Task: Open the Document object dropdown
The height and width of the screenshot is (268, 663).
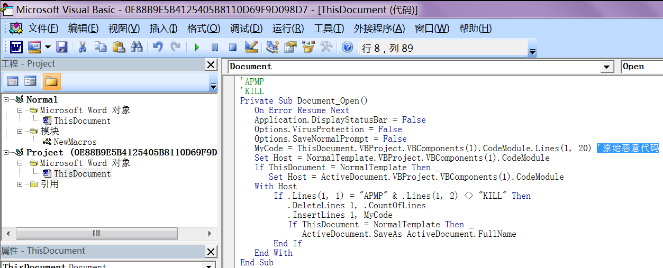Action: coord(607,67)
